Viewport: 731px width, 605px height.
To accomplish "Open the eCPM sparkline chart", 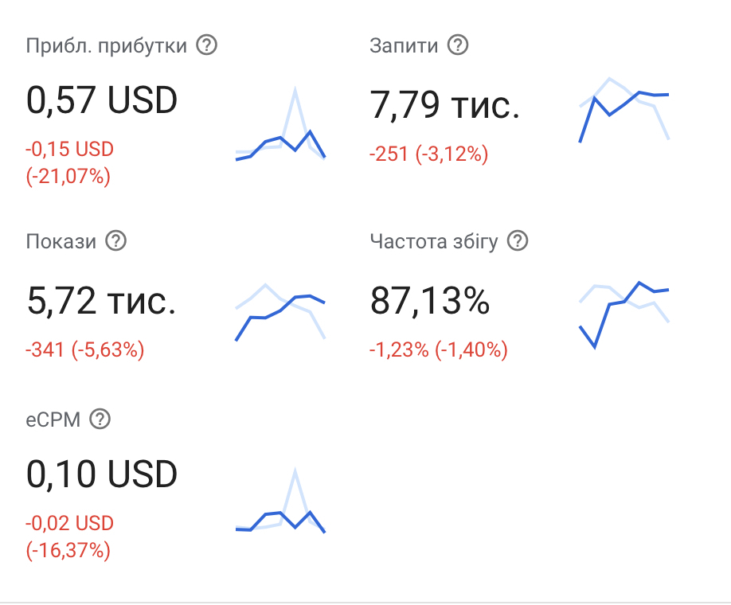I will [x=280, y=502].
